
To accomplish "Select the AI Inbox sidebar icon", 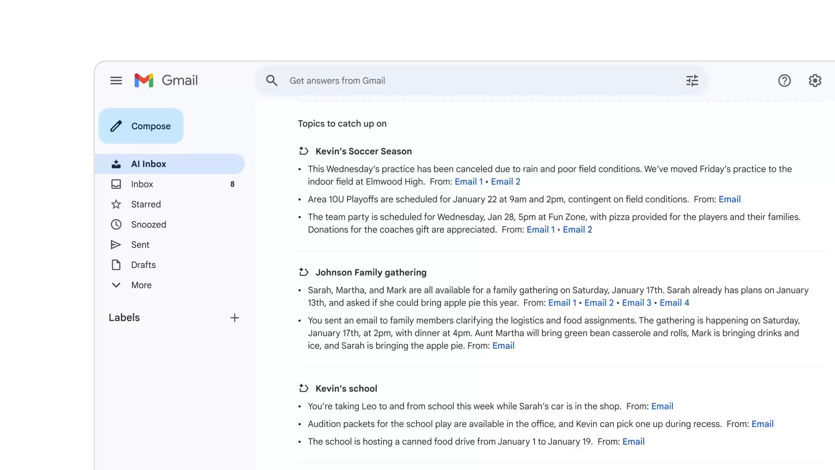I will [116, 164].
